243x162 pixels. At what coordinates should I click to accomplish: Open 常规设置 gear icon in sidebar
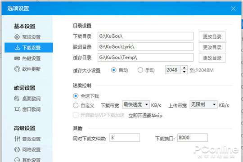pyautogui.click(x=17, y=37)
